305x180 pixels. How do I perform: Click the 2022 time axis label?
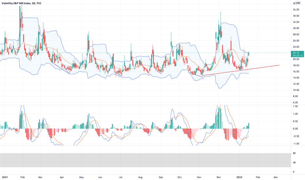pos(239,177)
